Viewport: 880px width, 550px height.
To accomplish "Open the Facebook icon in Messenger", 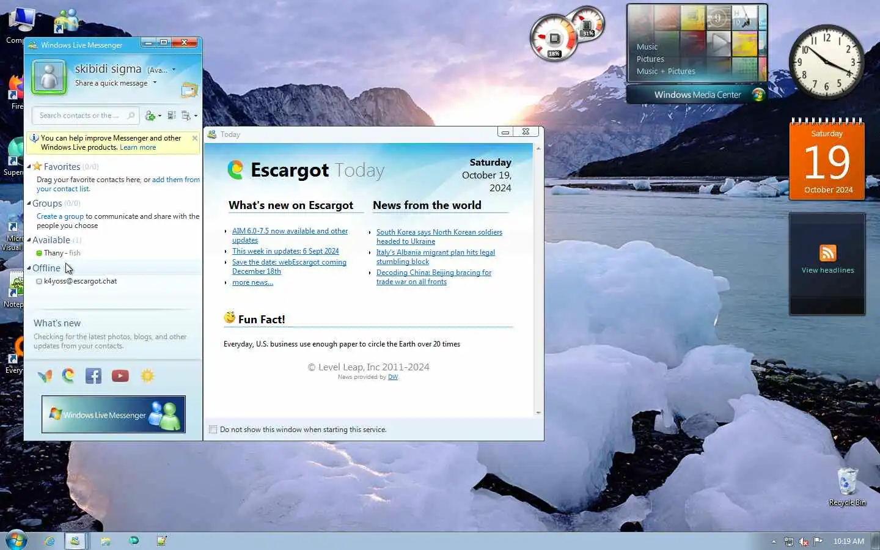I will tap(94, 376).
